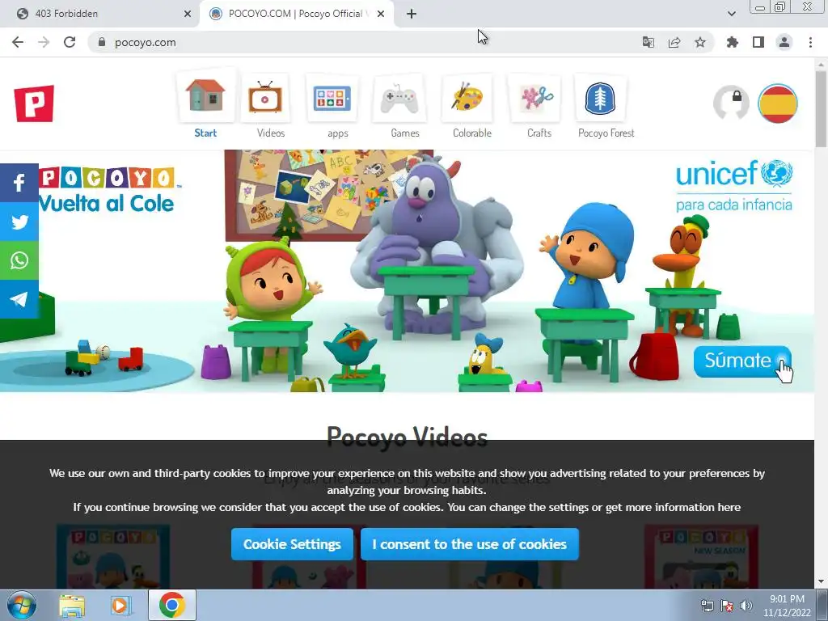This screenshot has width=828, height=621.
Task: Click the Súmate banner button
Action: pos(742,361)
